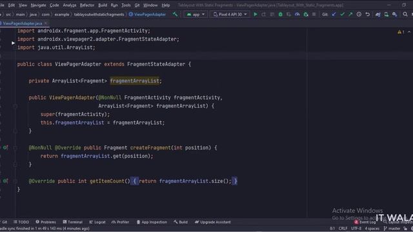The height and width of the screenshot is (232, 413).
Task: Click the Search Everywhere magnifier icon
Action: click(x=405, y=14)
